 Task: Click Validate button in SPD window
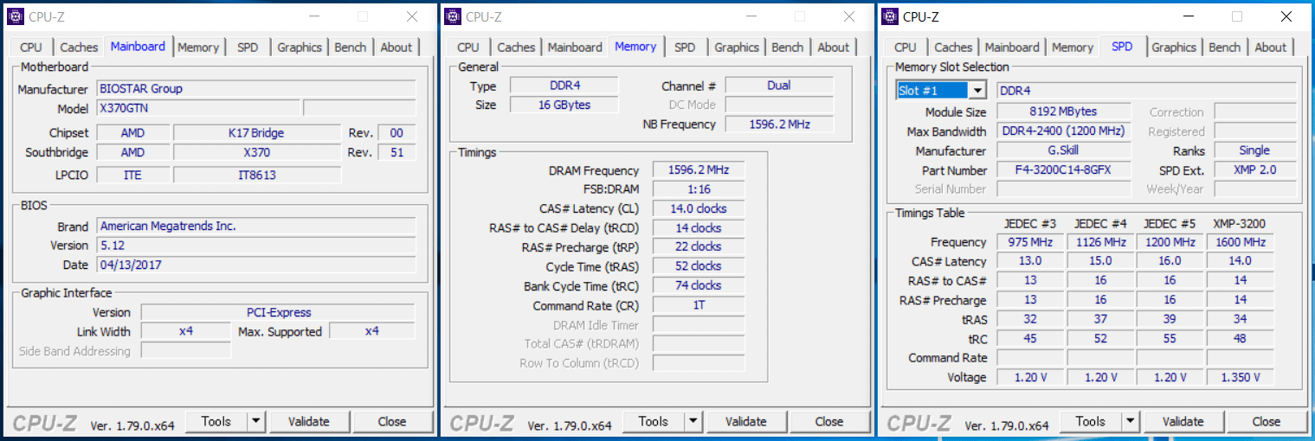[1183, 421]
